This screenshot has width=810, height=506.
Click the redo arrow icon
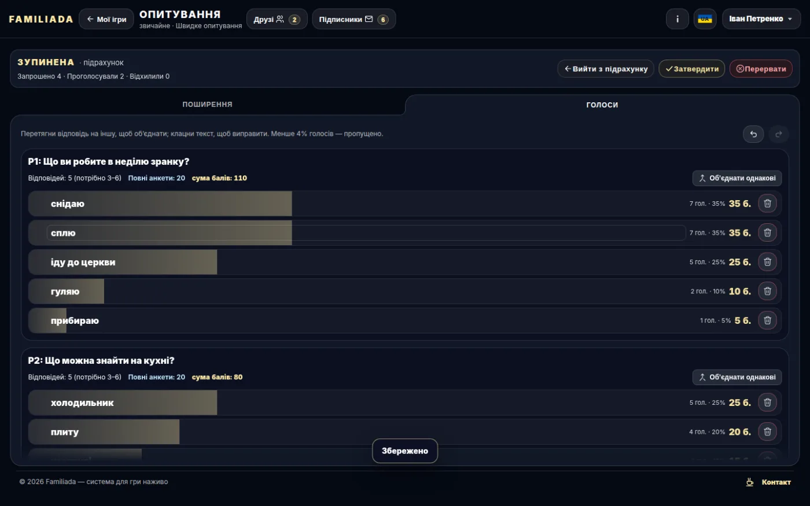(779, 134)
